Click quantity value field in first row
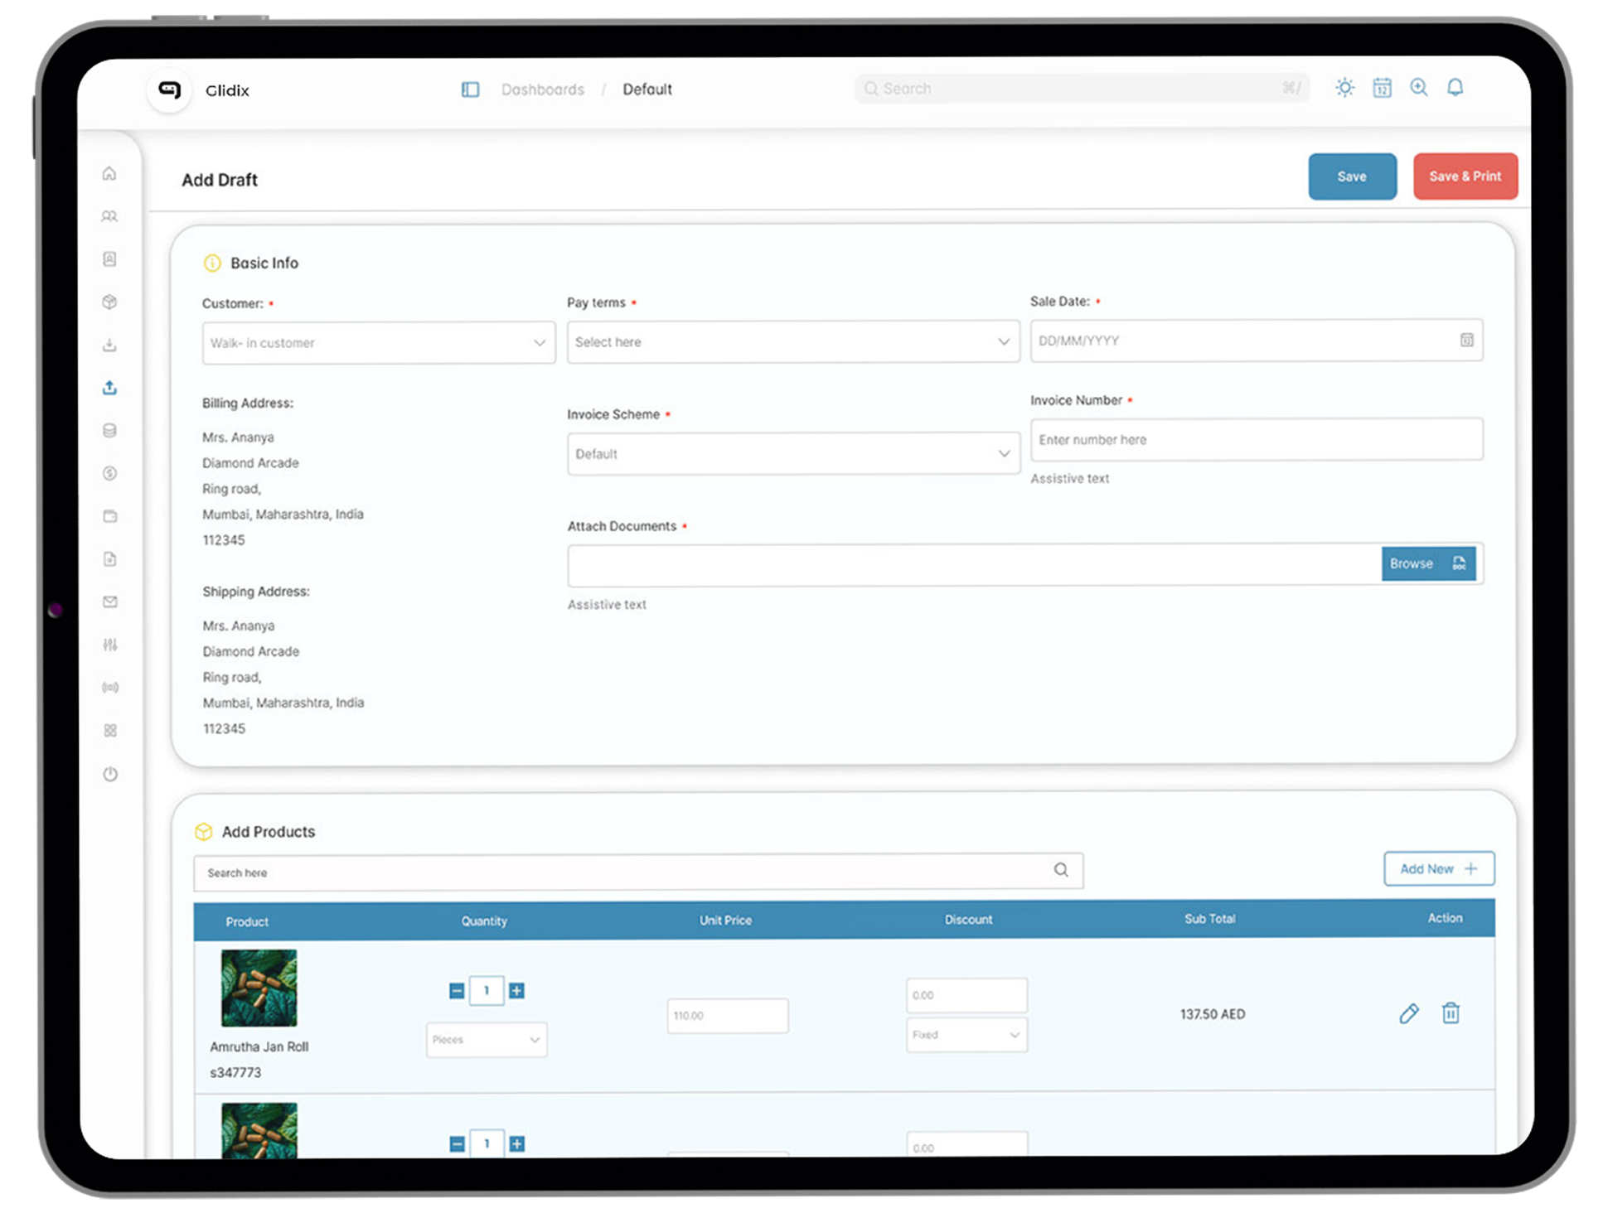Screen dimensions: 1608x1213 pos(487,990)
